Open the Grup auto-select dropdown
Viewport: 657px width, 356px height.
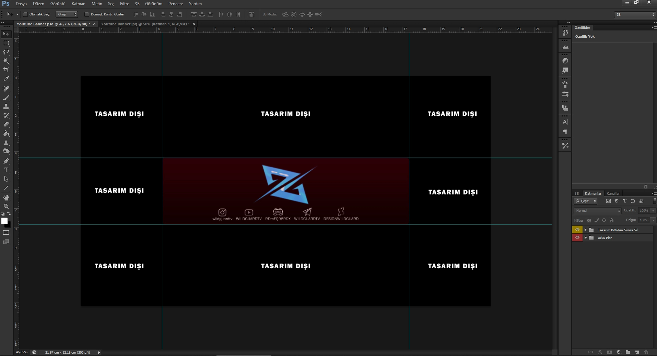tap(67, 14)
